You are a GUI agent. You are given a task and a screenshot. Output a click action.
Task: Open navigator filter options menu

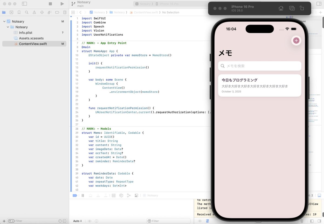pos(11,221)
